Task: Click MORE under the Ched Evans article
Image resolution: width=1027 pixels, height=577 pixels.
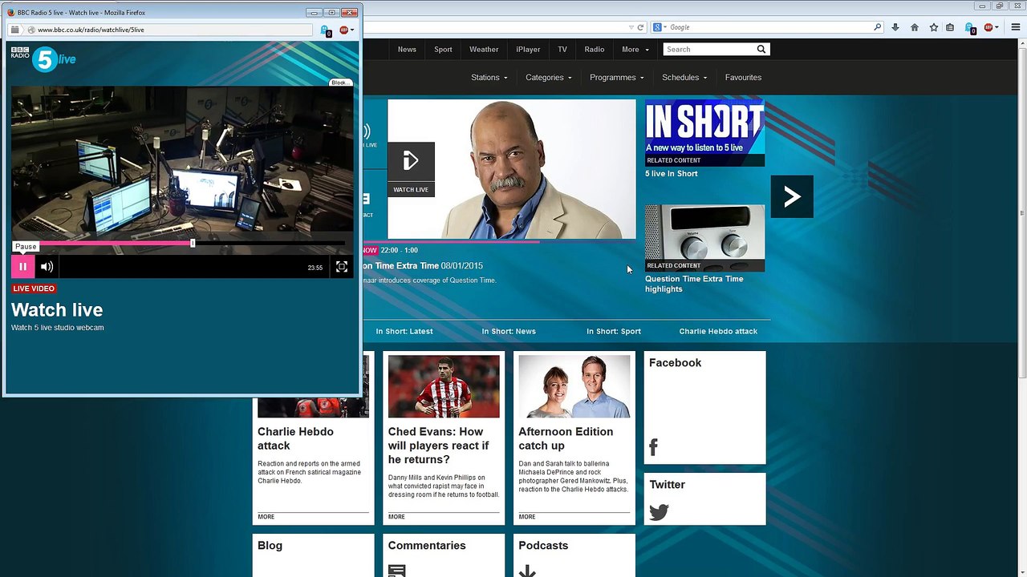Action: (x=396, y=517)
